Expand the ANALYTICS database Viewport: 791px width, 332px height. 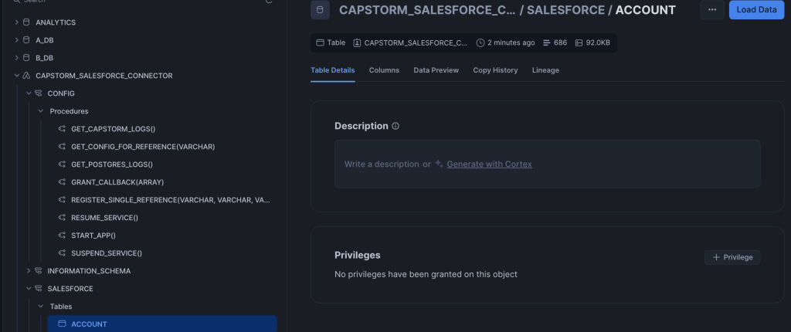coord(17,22)
